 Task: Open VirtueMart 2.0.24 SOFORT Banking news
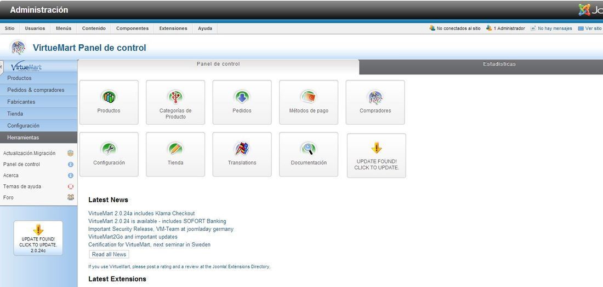point(157,221)
